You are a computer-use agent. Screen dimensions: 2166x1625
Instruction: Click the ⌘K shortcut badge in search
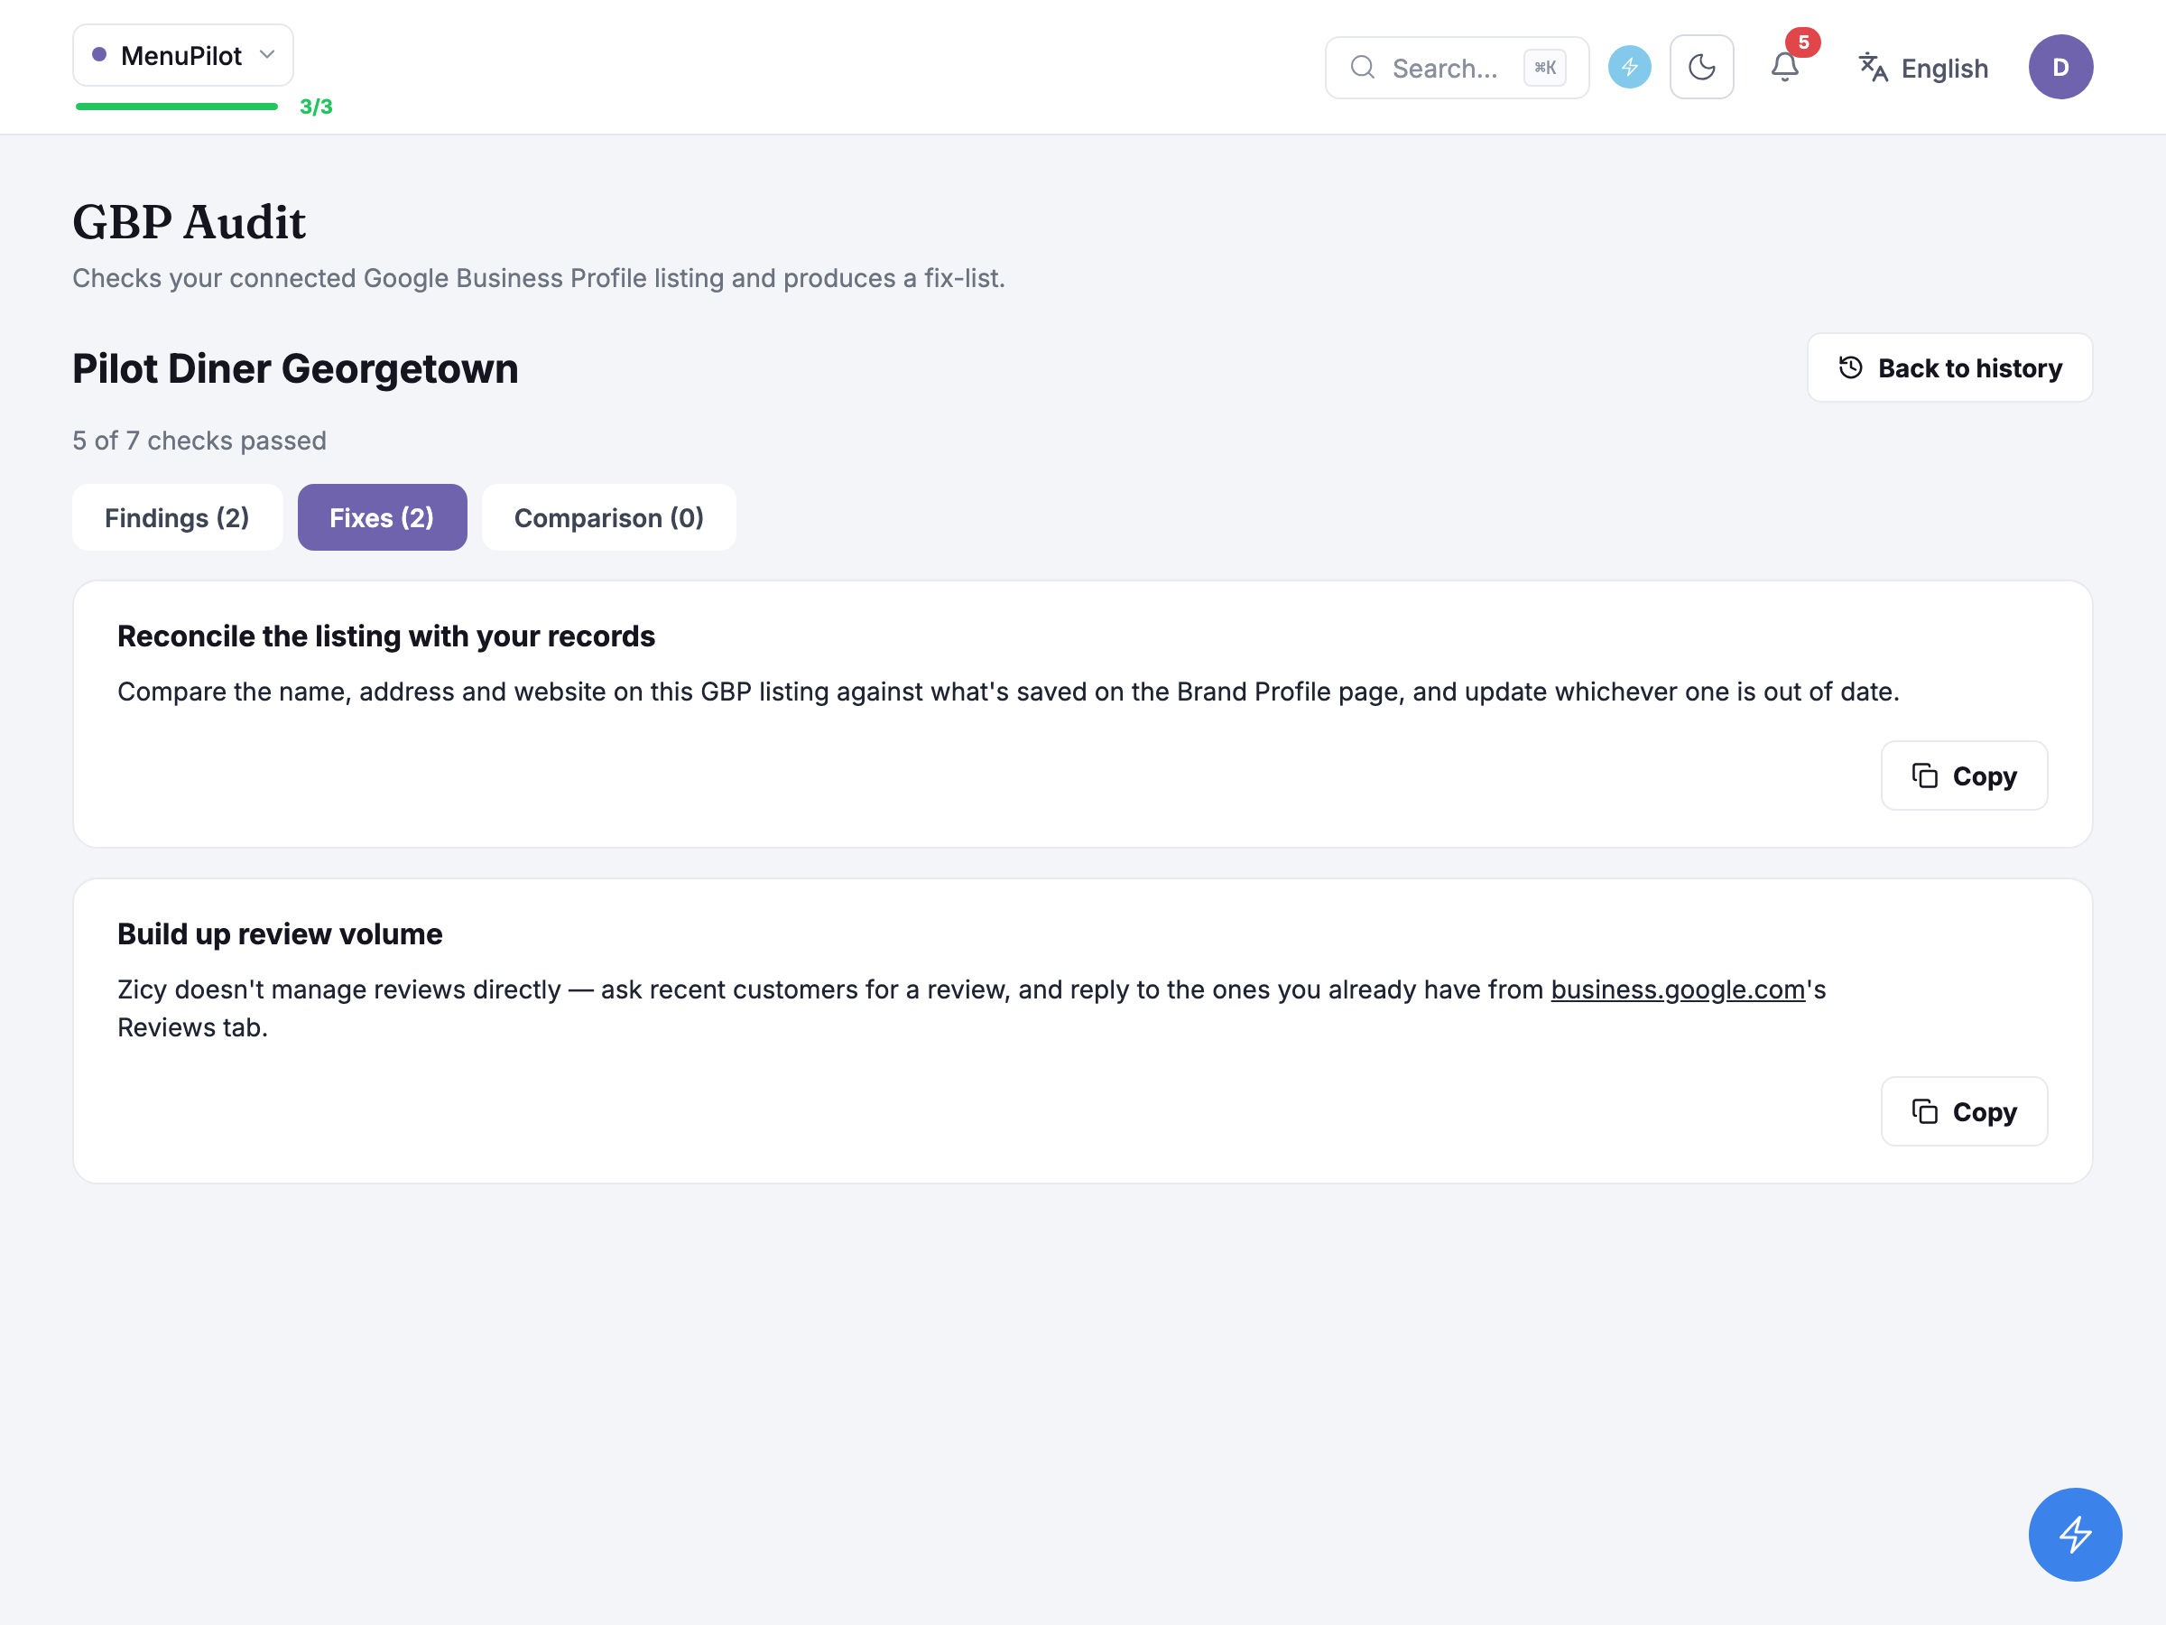[x=1544, y=68]
